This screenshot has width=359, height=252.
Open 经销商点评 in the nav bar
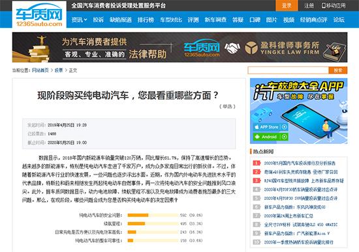click(313, 20)
